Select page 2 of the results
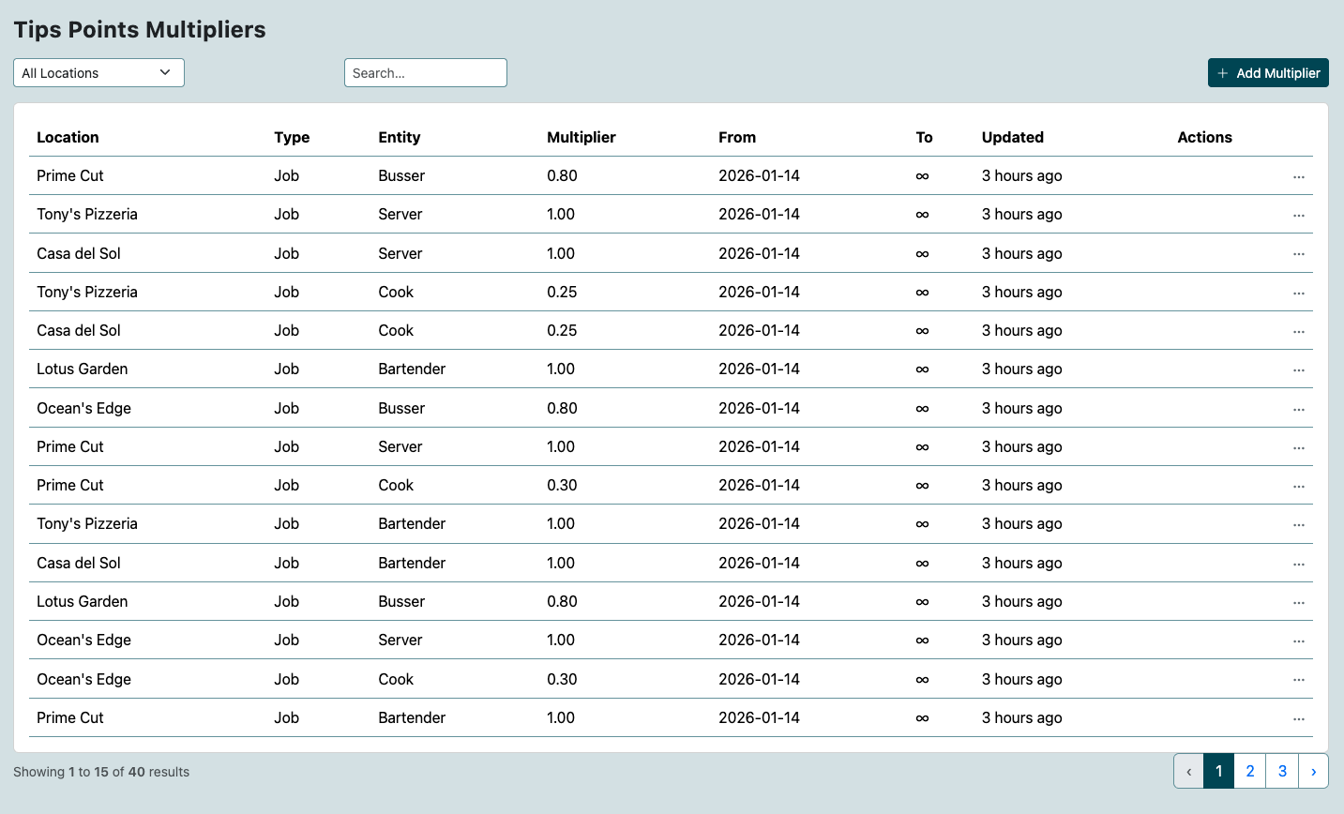The height and width of the screenshot is (814, 1344). tap(1249, 770)
